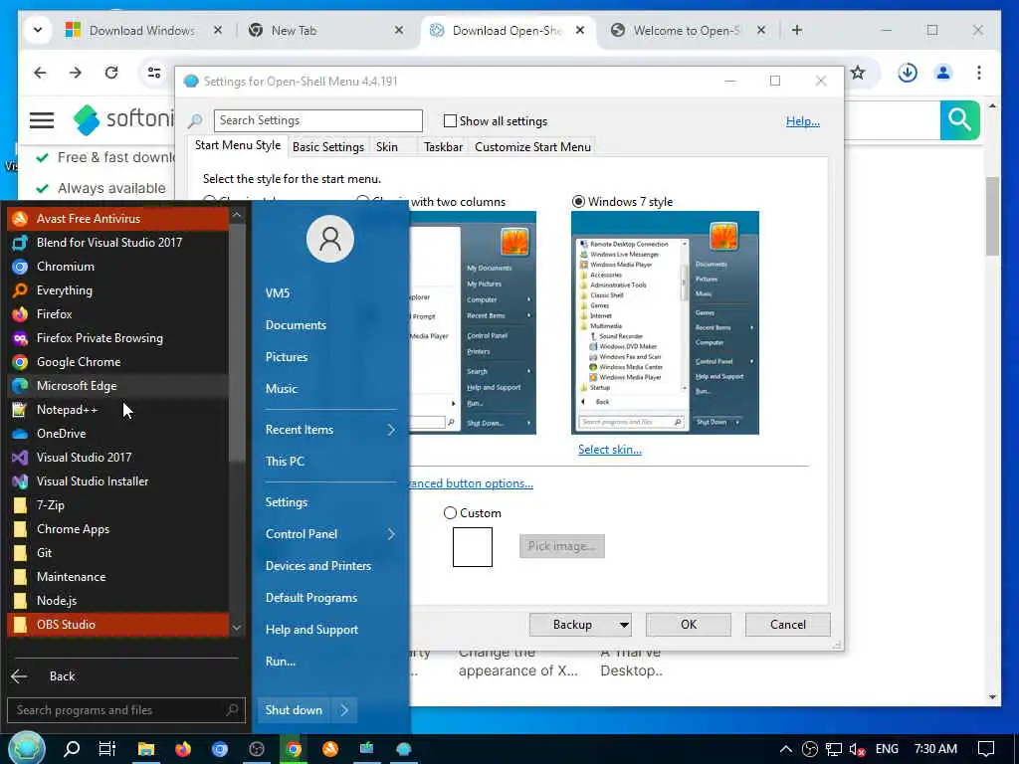Focus the Search Settings field
The width and height of the screenshot is (1019, 764).
317,120
